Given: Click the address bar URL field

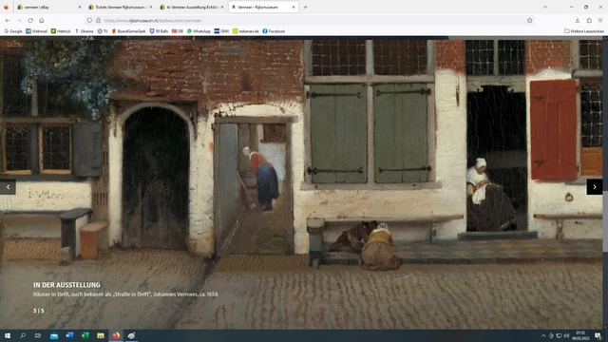Looking at the screenshot, I should [x=311, y=21].
